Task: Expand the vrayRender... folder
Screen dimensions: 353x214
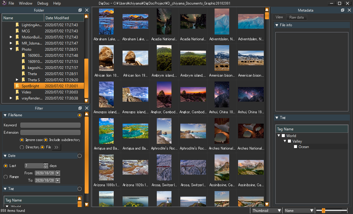Action: click(x=11, y=98)
